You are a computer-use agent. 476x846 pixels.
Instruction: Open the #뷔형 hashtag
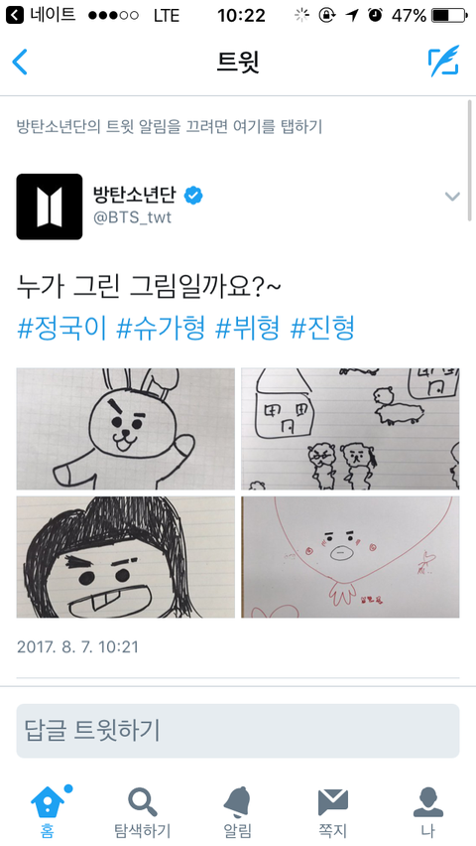(x=248, y=328)
